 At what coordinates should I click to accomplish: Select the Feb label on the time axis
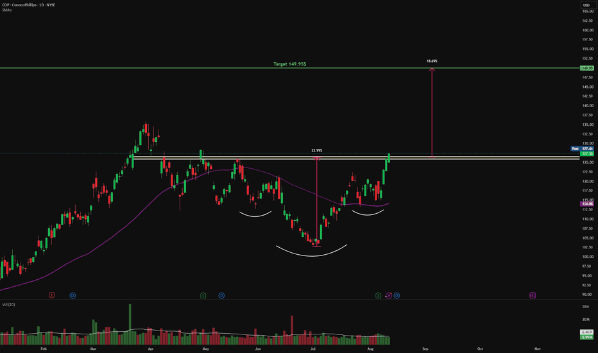tap(44, 349)
